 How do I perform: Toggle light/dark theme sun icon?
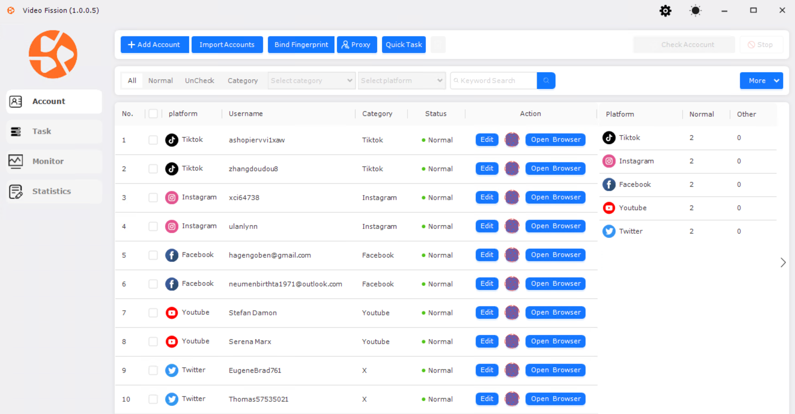(695, 11)
